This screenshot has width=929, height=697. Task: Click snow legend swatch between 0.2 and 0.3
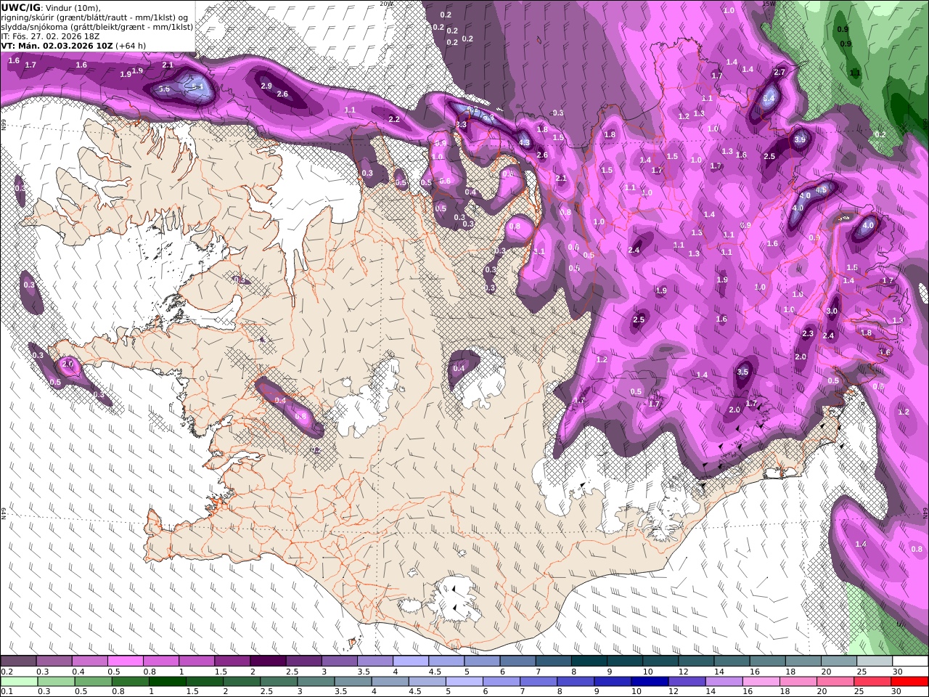[19, 661]
